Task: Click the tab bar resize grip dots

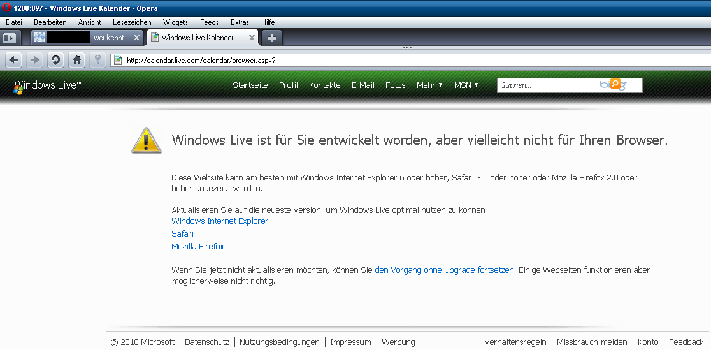Action: [x=407, y=47]
